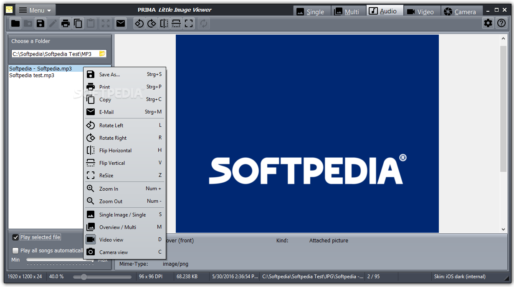Click the Attached picture value text
The image size is (514, 287).
click(329, 241)
